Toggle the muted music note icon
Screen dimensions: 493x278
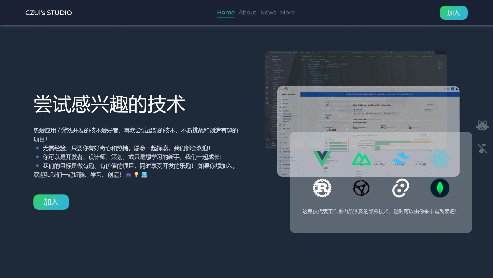click(482, 149)
